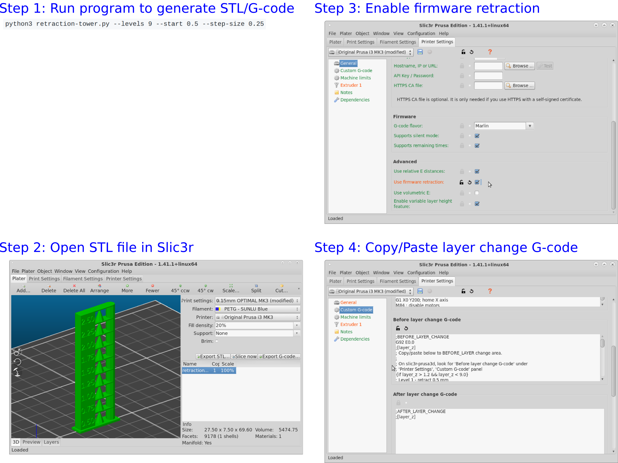
Task: Click Export G-code... button
Action: (x=279, y=356)
